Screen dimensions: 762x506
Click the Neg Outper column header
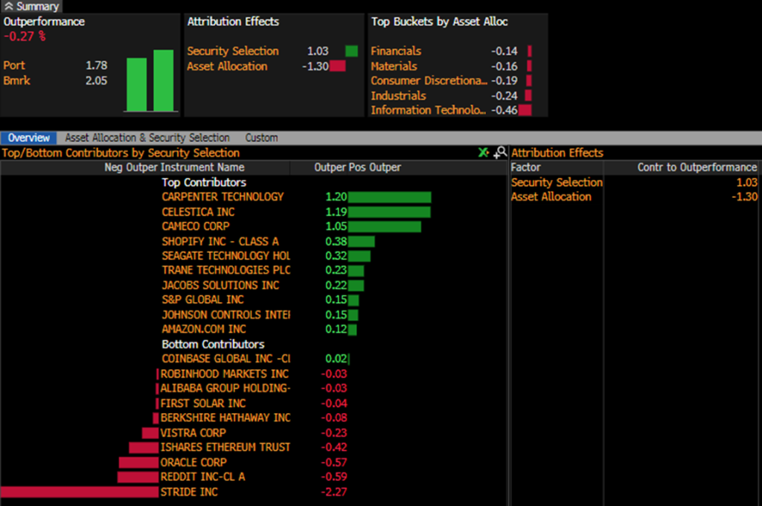click(131, 167)
